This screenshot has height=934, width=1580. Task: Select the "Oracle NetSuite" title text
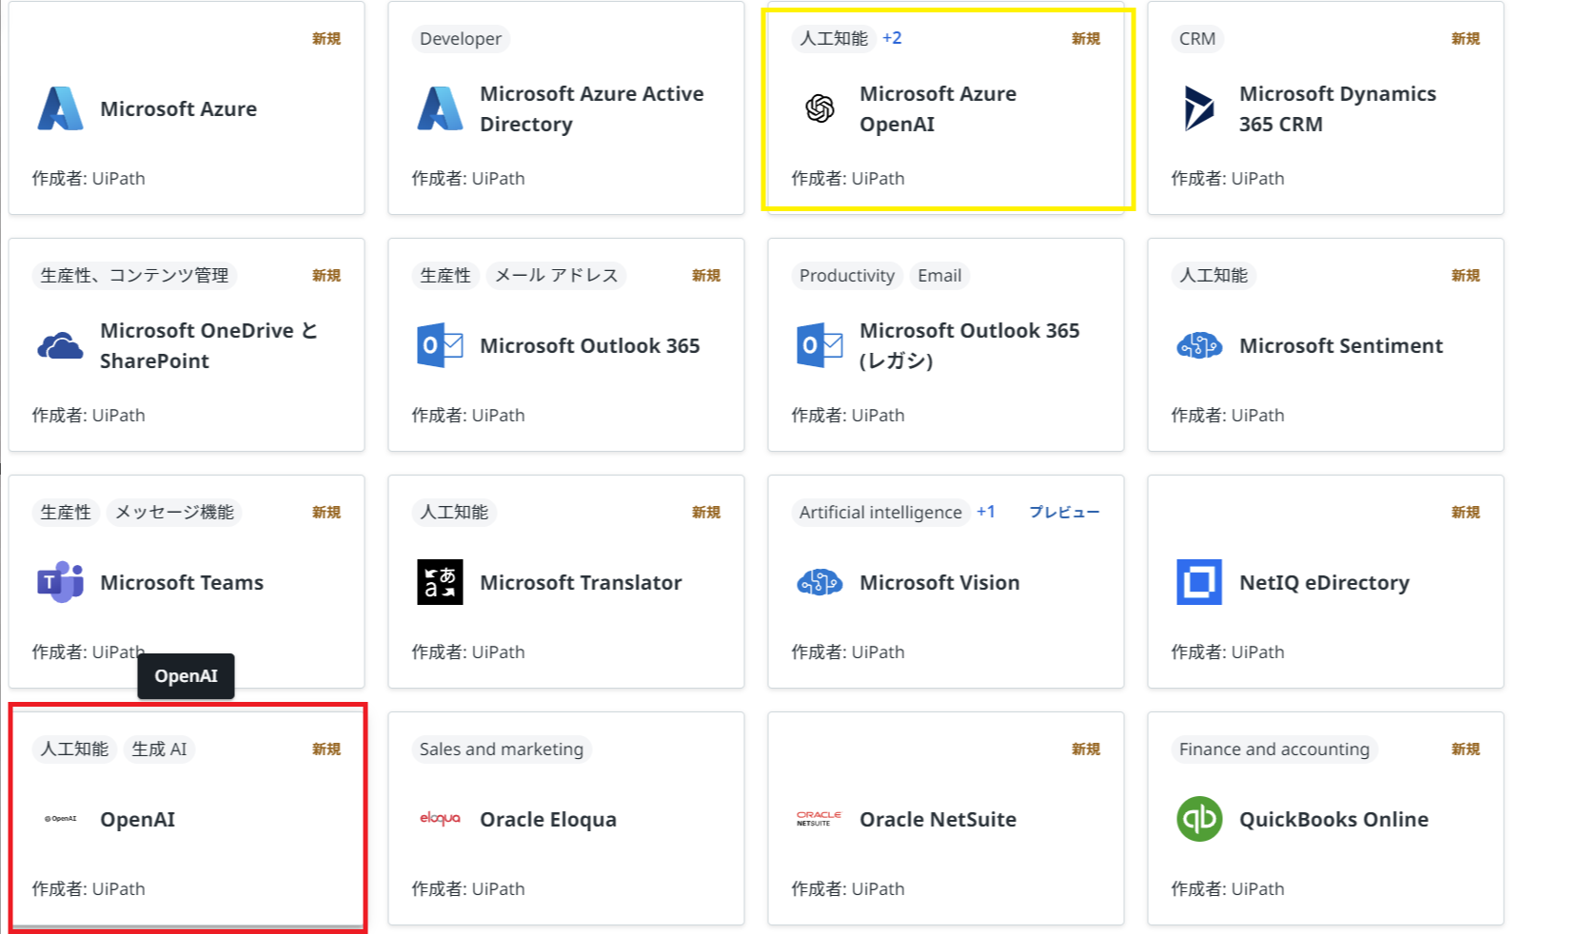[938, 819]
